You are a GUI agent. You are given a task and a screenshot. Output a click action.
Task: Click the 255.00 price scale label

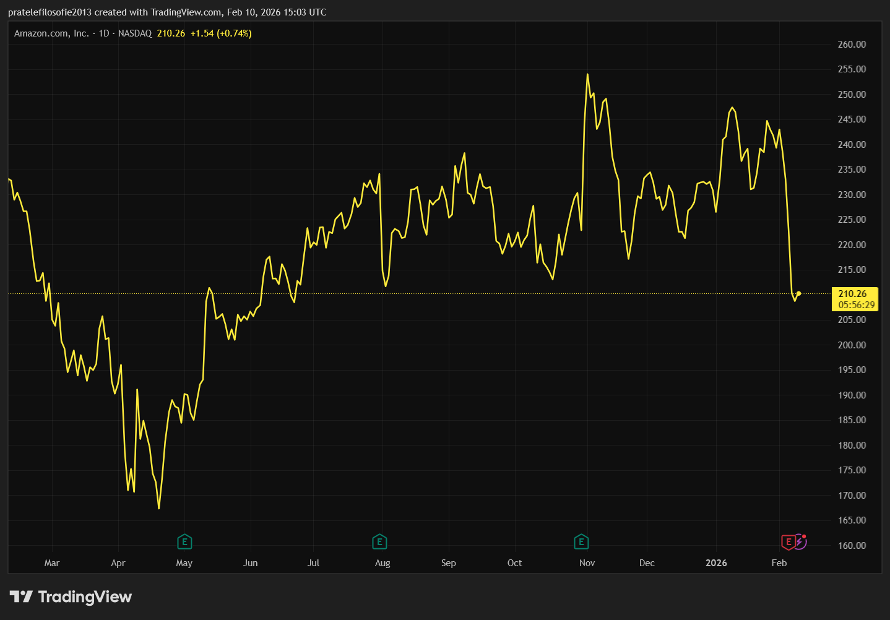[852, 69]
